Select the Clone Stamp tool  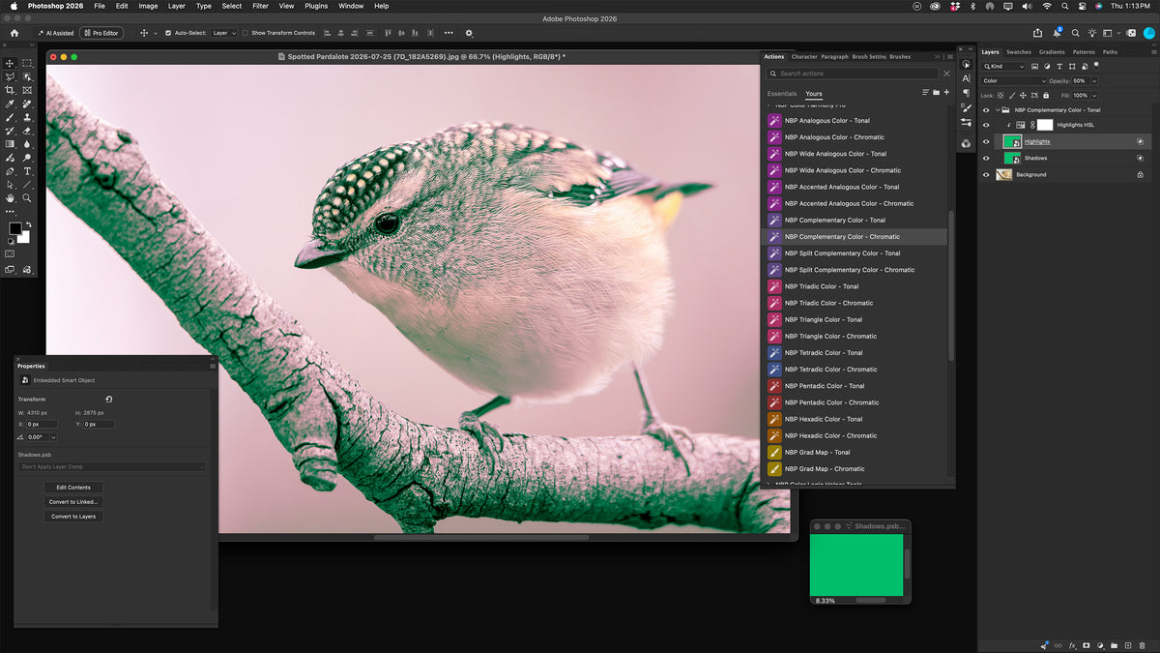click(x=26, y=117)
